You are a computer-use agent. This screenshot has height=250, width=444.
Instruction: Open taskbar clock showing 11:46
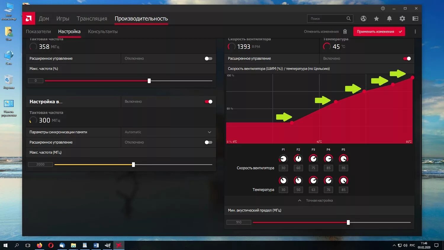(x=424, y=245)
